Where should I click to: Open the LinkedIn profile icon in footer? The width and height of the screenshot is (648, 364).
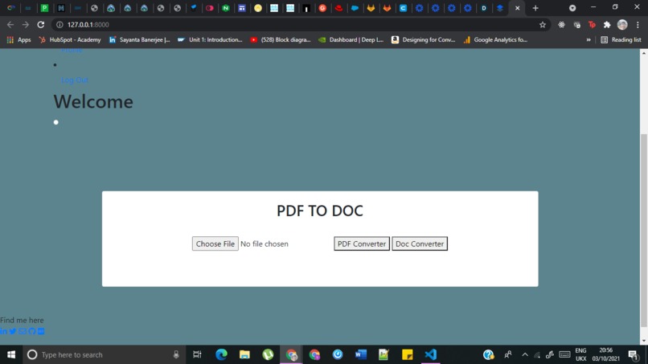[x=3, y=331]
